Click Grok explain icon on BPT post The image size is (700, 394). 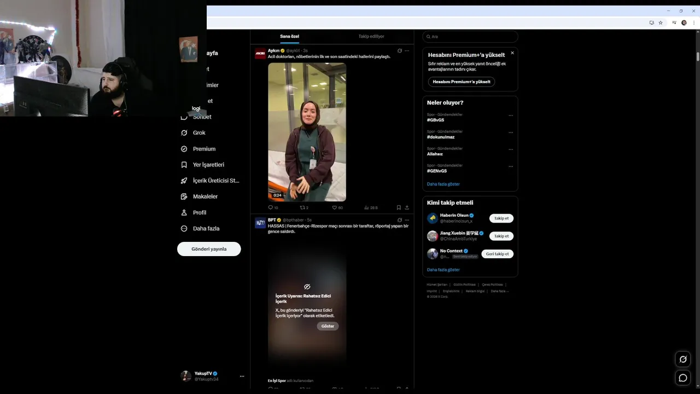click(x=399, y=220)
